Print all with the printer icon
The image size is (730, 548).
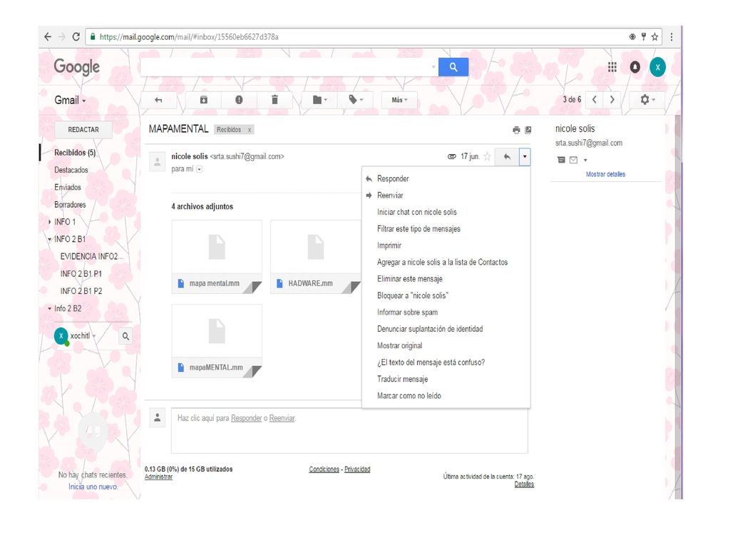[516, 130]
